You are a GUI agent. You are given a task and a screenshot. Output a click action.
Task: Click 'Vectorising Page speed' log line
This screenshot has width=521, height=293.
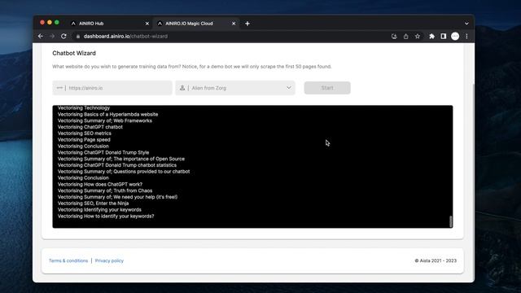(x=84, y=139)
